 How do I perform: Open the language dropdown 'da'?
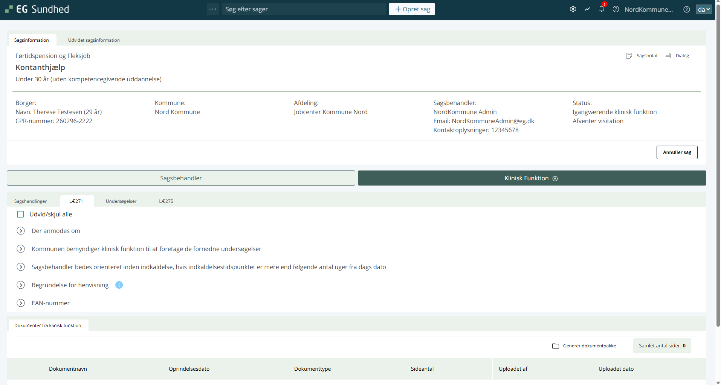(x=703, y=9)
